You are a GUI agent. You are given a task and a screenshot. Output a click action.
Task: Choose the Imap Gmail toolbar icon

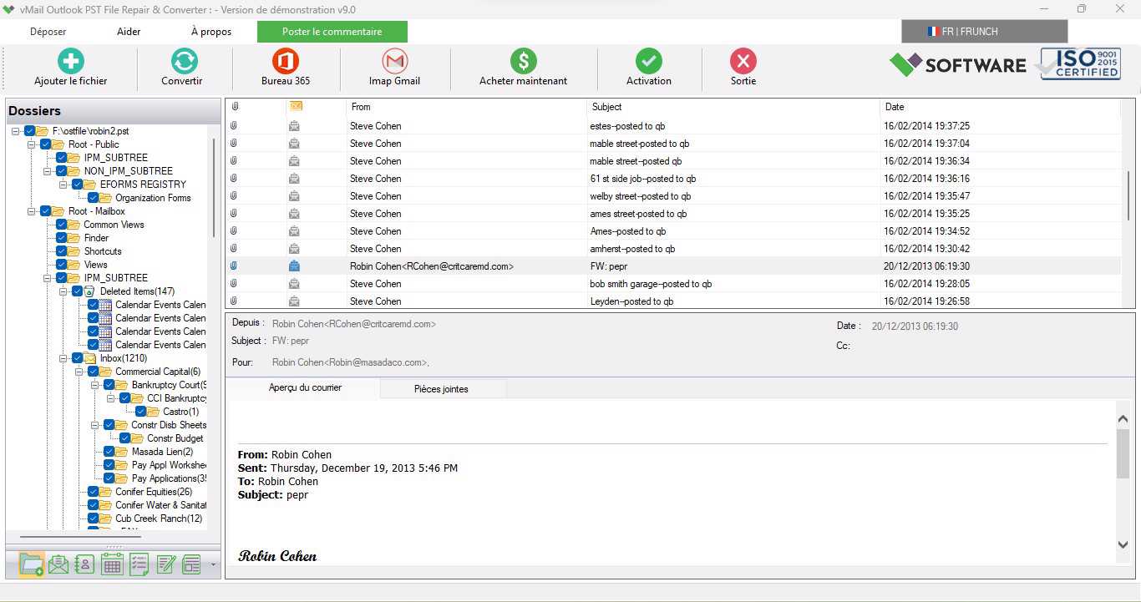(x=395, y=61)
